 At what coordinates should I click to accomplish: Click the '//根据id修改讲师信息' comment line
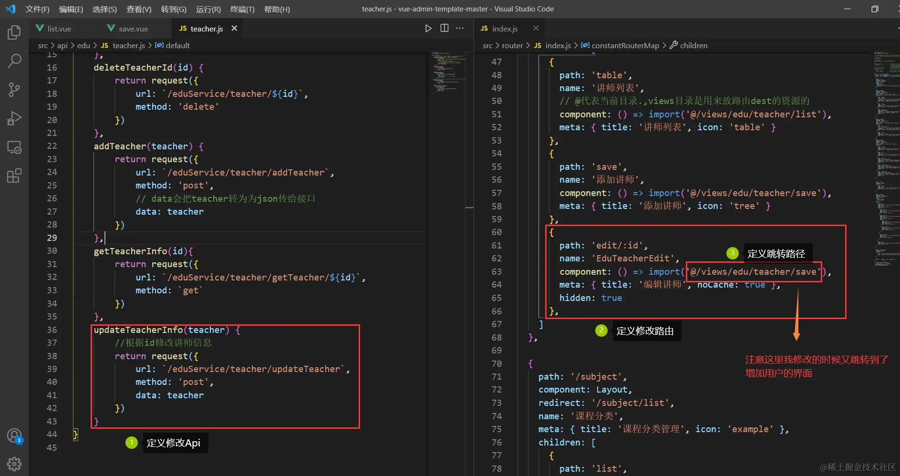click(x=163, y=342)
